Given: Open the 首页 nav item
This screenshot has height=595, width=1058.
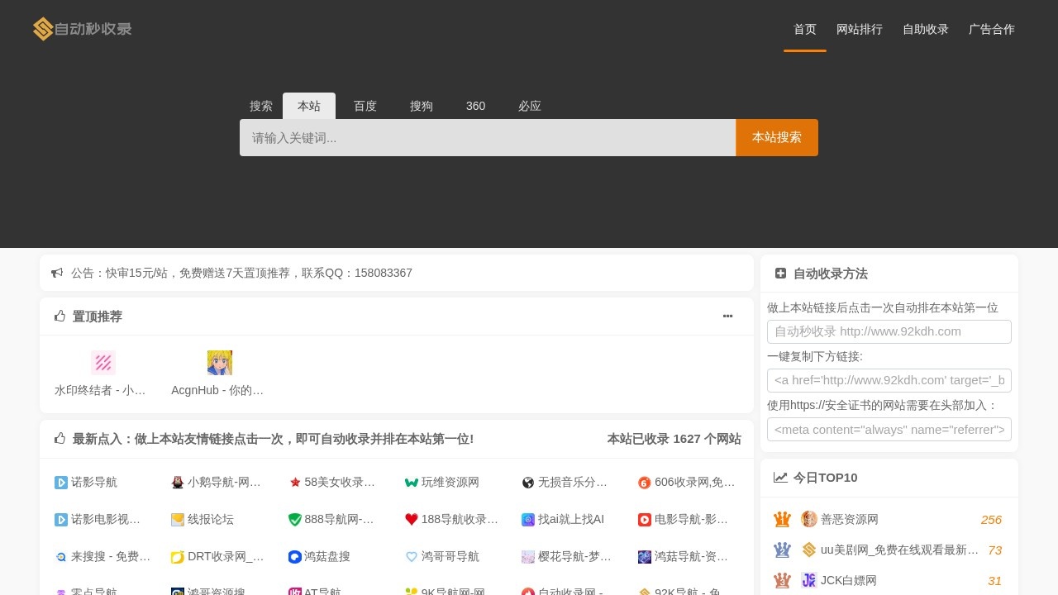Looking at the screenshot, I should [x=805, y=29].
